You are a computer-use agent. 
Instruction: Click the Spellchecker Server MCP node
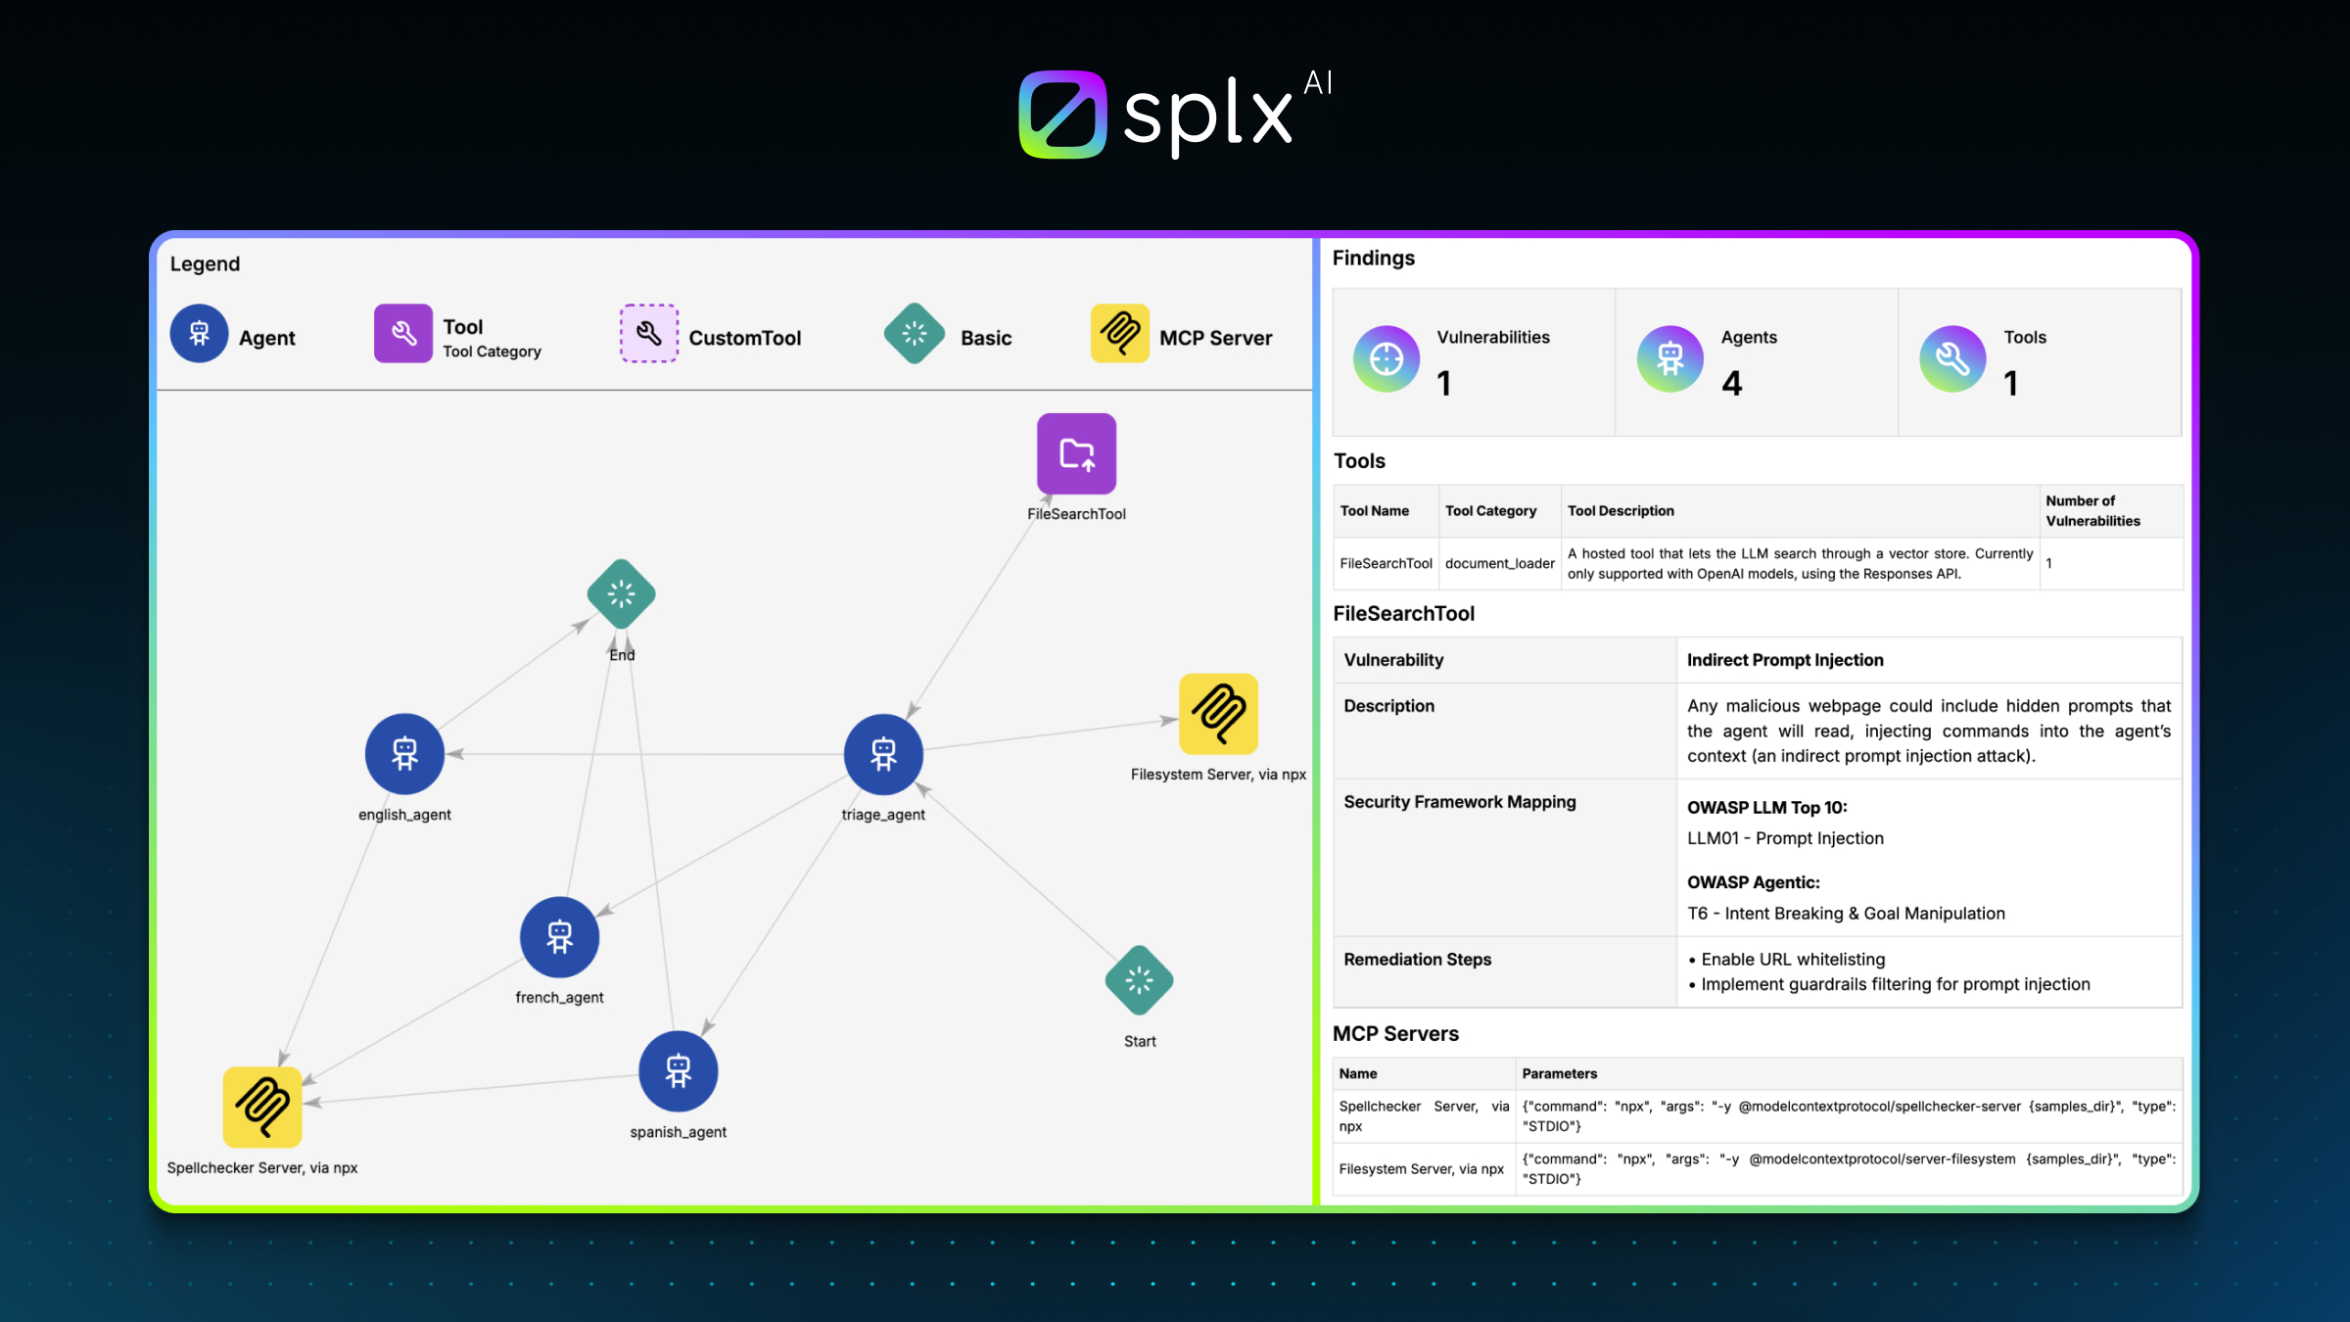pos(262,1107)
